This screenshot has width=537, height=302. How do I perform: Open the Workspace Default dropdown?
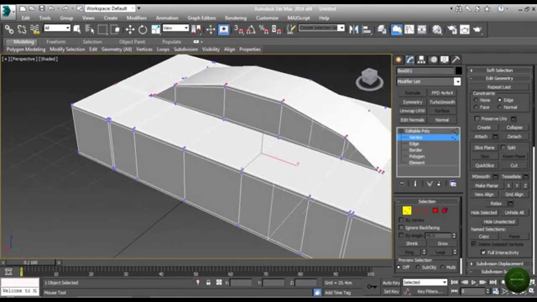[110, 8]
